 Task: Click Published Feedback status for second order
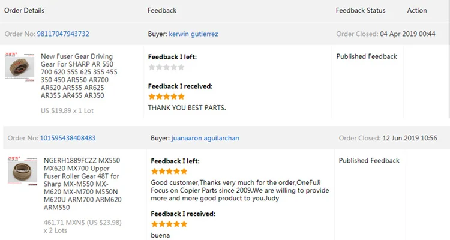coord(369,160)
